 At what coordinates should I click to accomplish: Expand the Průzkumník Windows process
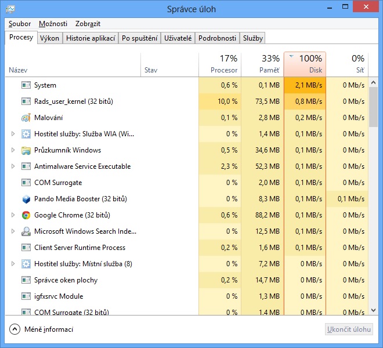[x=13, y=150]
